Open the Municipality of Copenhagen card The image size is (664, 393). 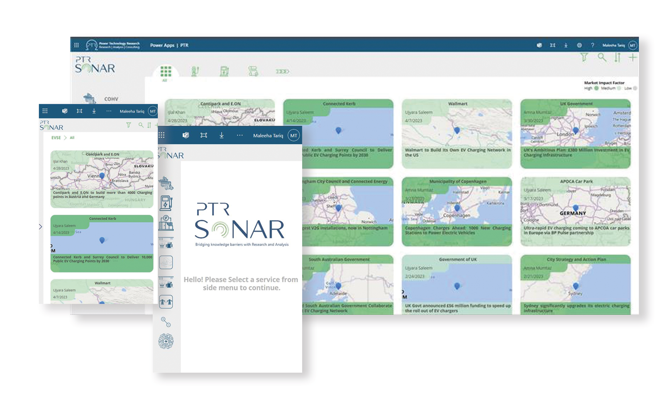[x=457, y=211]
